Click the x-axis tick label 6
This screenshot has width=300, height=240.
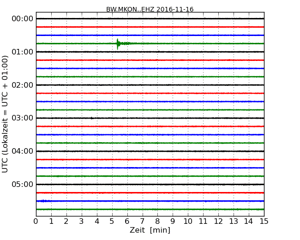(x=127, y=222)
